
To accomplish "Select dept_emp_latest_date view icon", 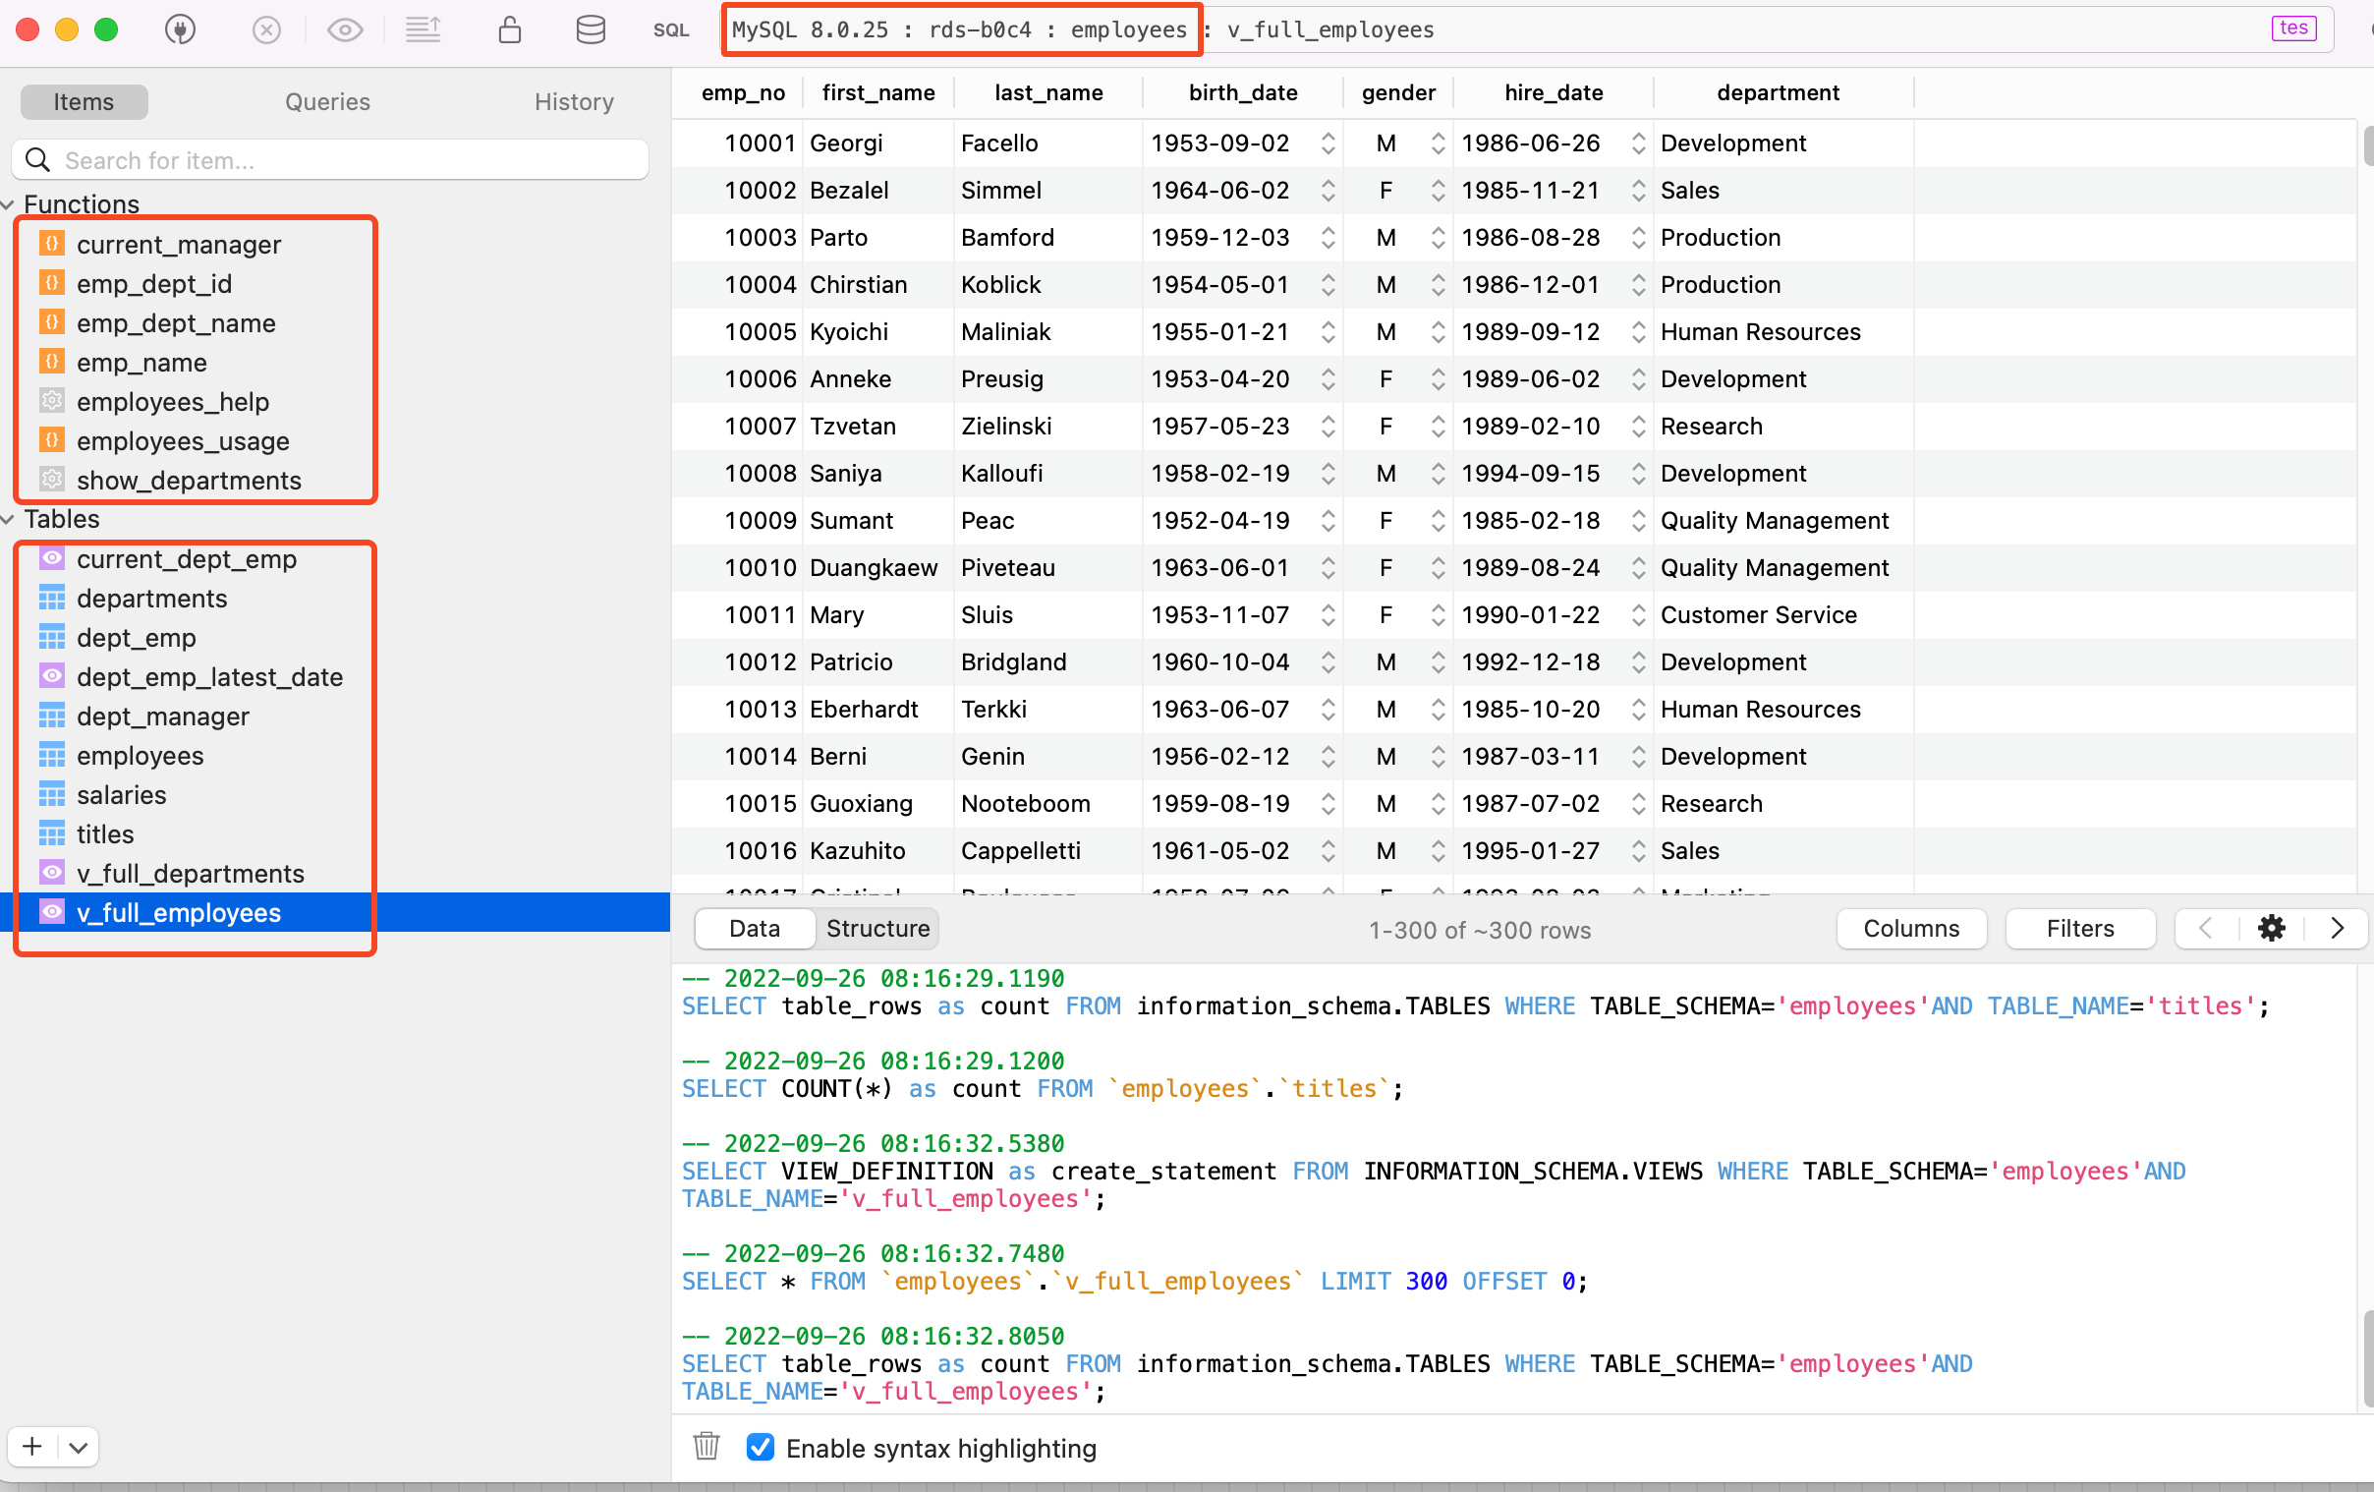I will (51, 676).
